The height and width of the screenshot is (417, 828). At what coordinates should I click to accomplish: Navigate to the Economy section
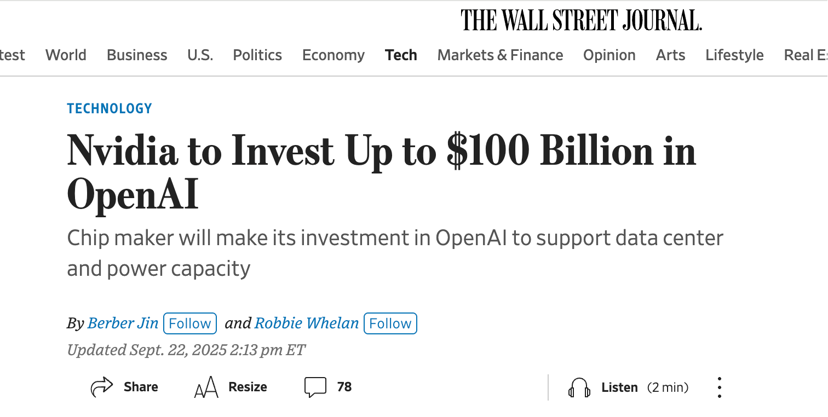pos(333,55)
